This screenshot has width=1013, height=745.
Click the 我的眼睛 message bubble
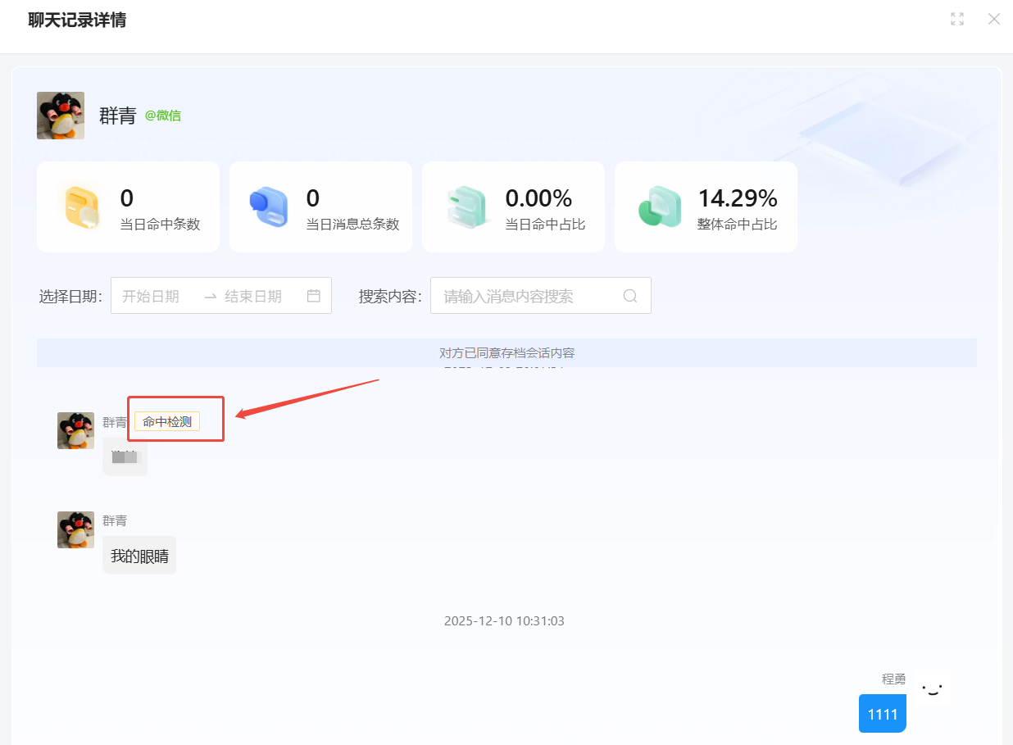tap(139, 556)
